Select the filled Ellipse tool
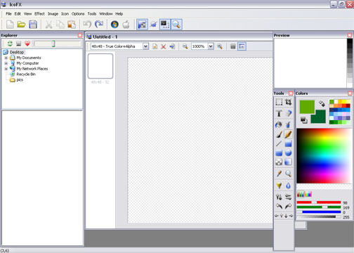This screenshot has height=253, width=354. (288, 153)
